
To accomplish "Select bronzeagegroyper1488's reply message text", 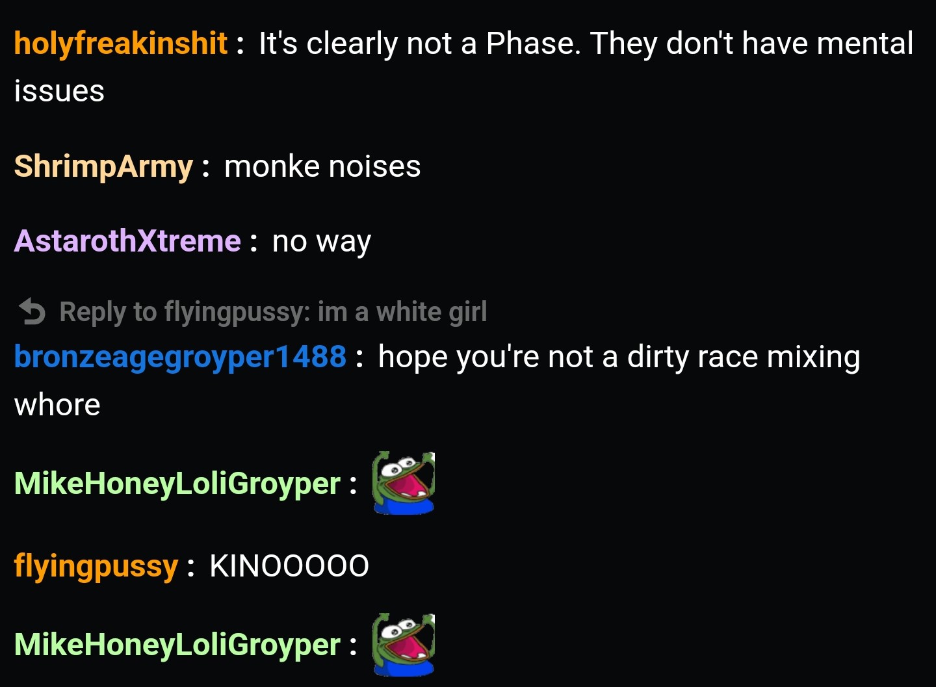I will click(437, 381).
